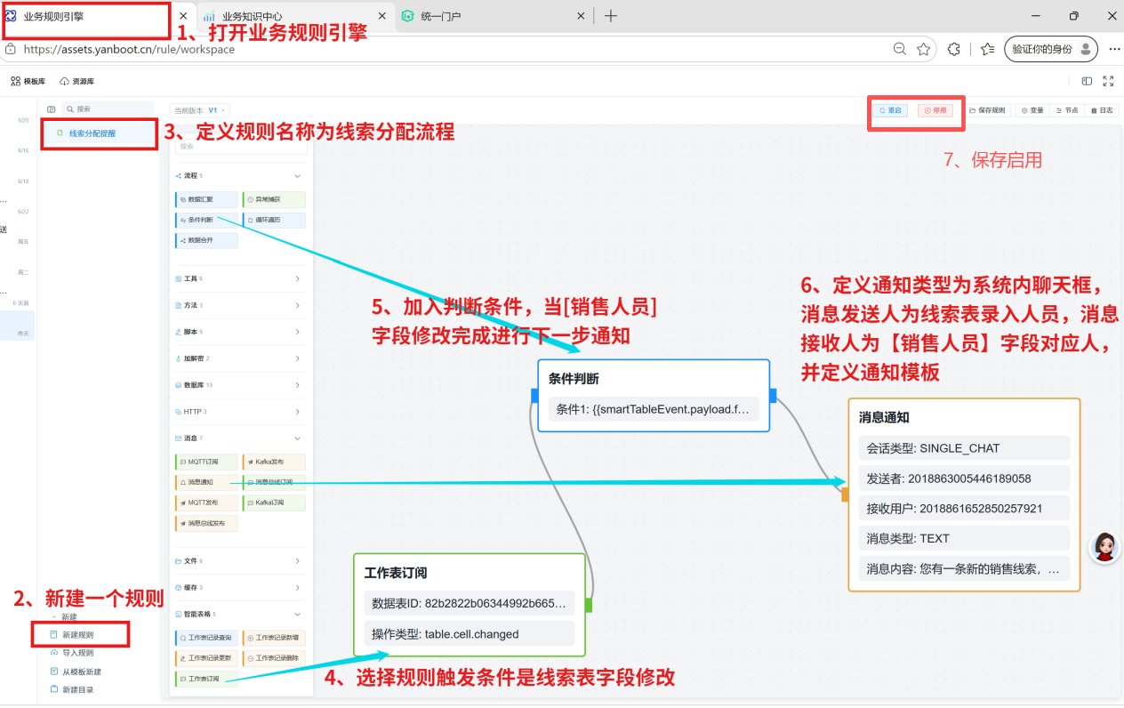Toggle the side panel layout icon
Viewport: 1124px width, 708px height.
tap(1087, 81)
